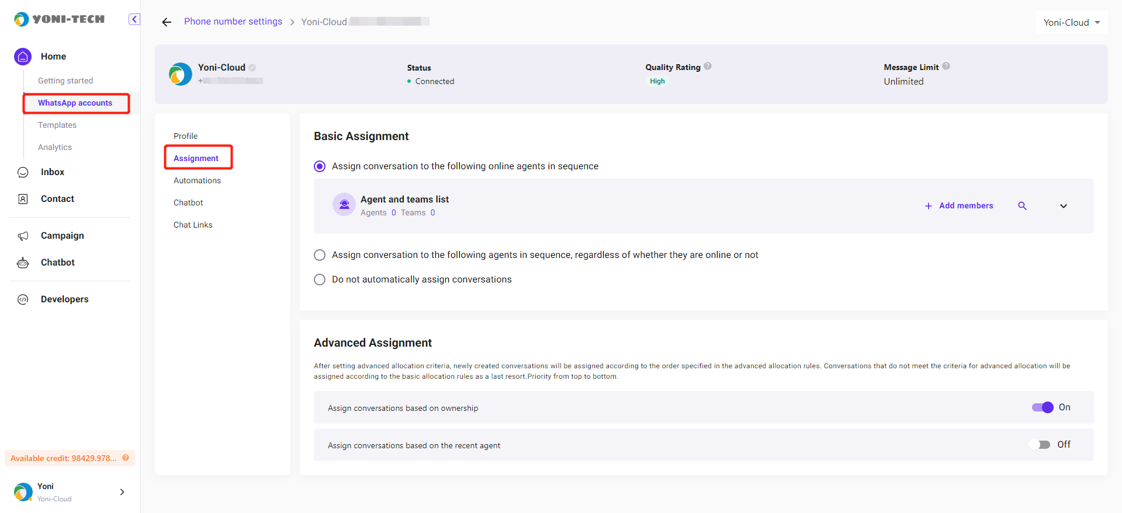The height and width of the screenshot is (513, 1122).
Task: Click the High quality rating badge
Action: pos(657,81)
